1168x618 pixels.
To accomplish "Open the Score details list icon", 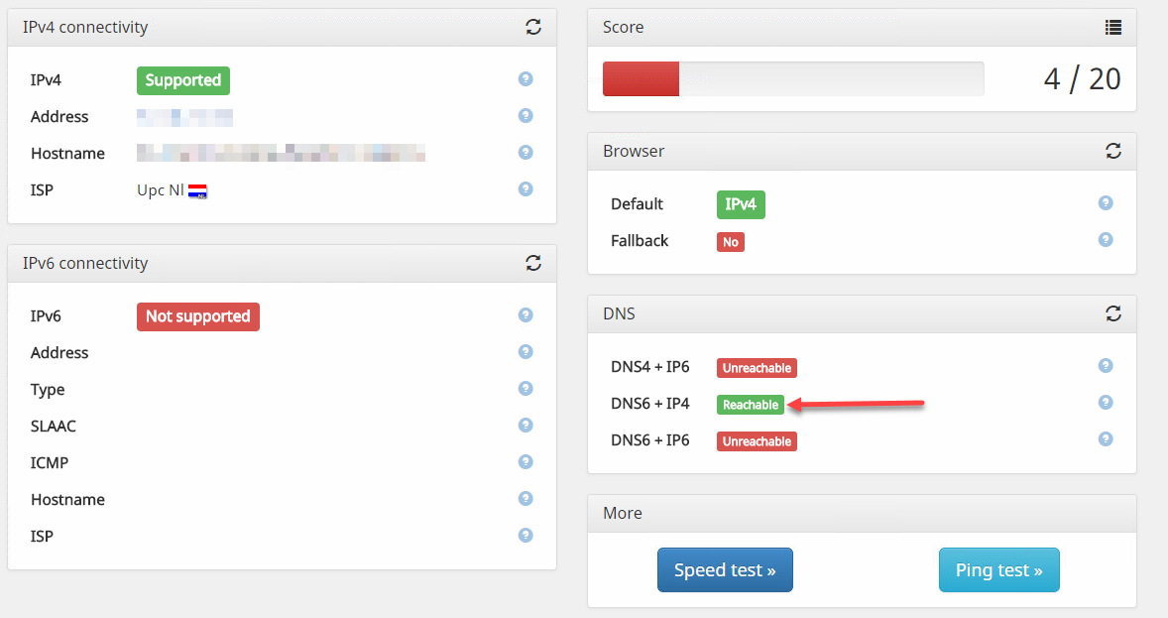I will click(1113, 27).
